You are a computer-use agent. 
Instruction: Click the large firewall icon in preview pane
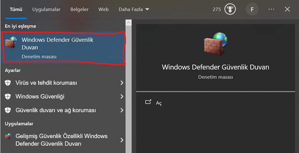pyautogui.click(x=216, y=44)
